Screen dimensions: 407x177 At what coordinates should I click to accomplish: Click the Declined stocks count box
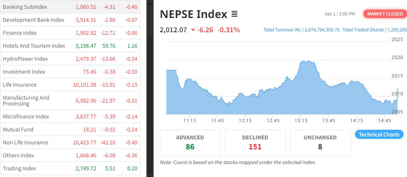point(255,142)
